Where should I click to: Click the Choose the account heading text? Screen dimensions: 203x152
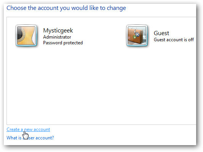click(66, 8)
